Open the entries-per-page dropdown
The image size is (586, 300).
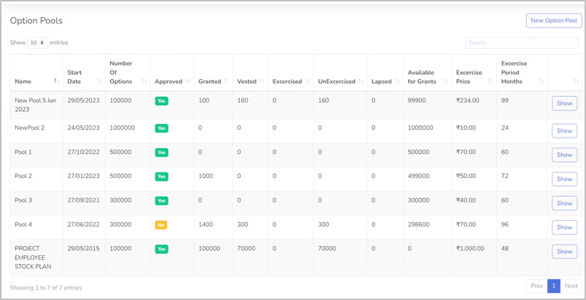click(x=37, y=43)
